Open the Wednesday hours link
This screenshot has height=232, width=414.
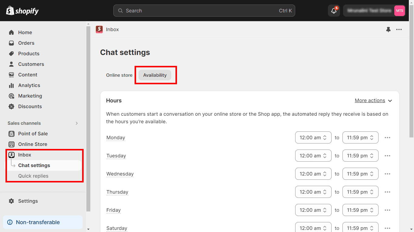pyautogui.click(x=120, y=174)
